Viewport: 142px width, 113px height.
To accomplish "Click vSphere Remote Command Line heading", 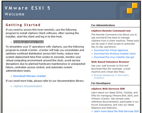I will click(x=111, y=31).
